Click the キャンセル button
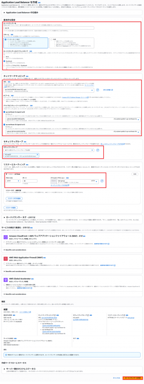The height and width of the screenshot is (384, 144). coord(116,378)
